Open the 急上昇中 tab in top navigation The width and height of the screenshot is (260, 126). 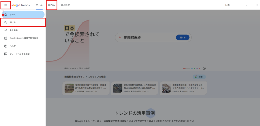[65, 5]
